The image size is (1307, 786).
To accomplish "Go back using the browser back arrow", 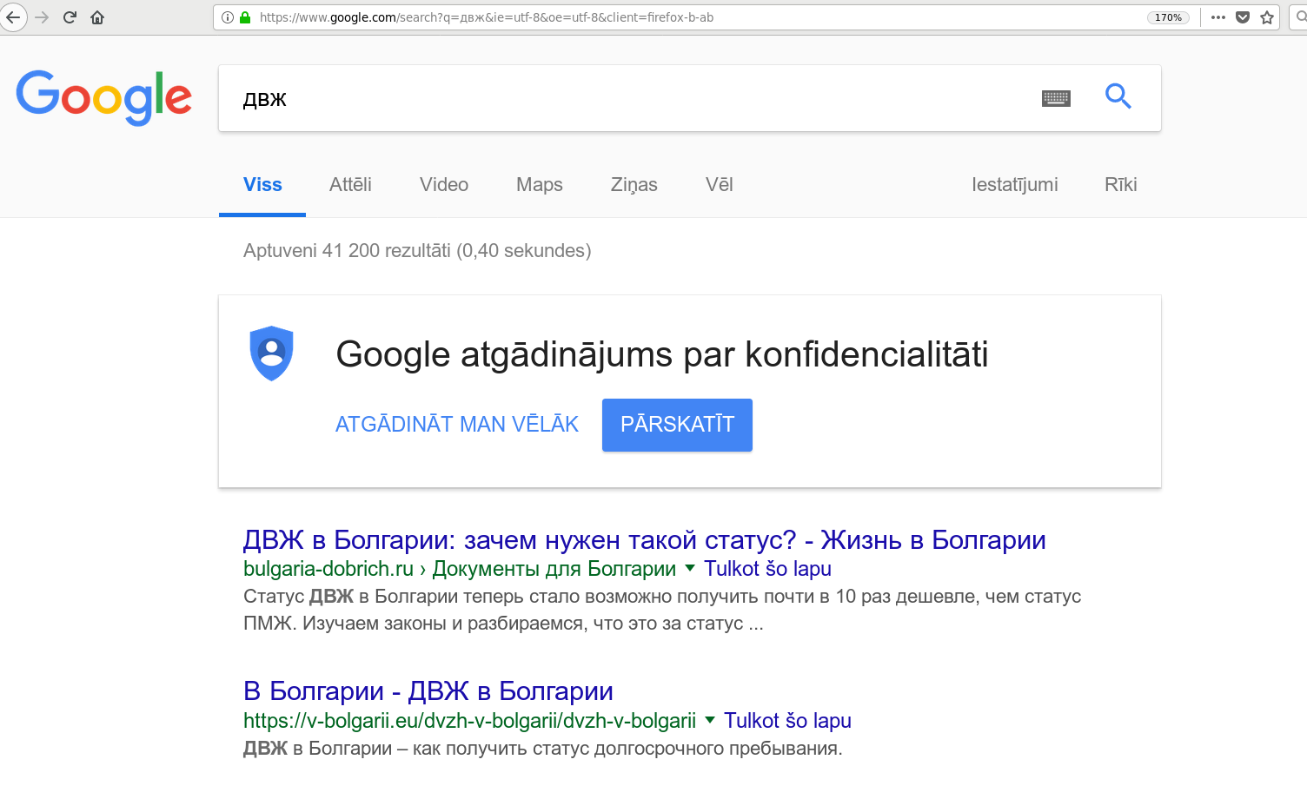I will click(13, 17).
